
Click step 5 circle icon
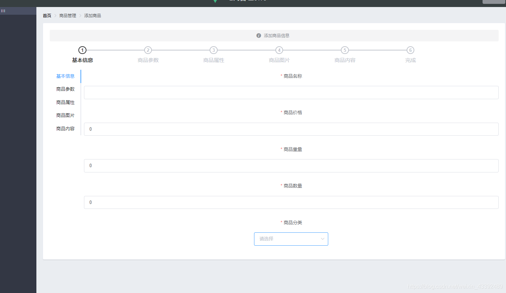pos(345,50)
